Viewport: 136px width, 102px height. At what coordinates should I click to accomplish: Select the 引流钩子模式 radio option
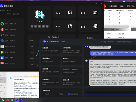coord(69,94)
